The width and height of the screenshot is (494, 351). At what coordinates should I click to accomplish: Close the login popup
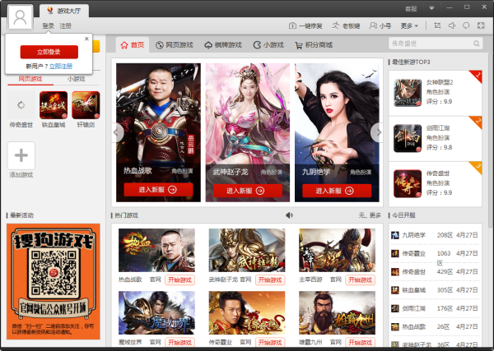pyautogui.click(x=86, y=39)
